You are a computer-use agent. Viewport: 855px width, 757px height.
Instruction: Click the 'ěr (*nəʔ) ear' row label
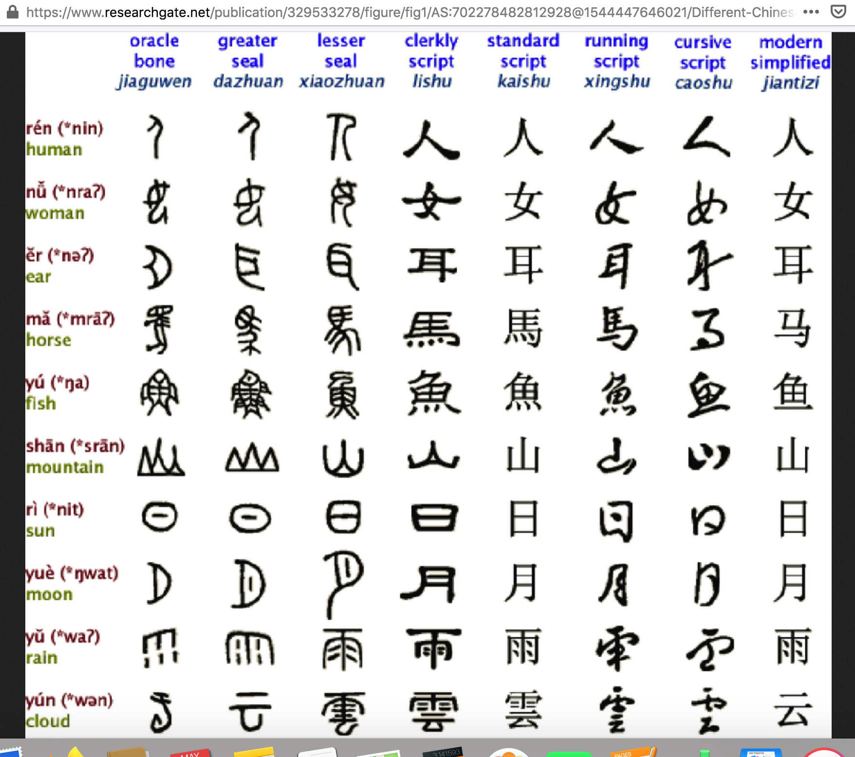60,266
